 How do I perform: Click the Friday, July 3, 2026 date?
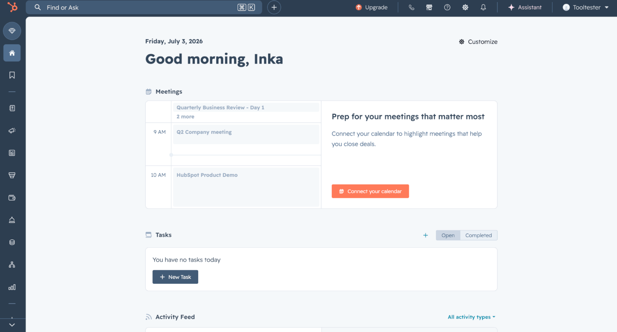[174, 41]
